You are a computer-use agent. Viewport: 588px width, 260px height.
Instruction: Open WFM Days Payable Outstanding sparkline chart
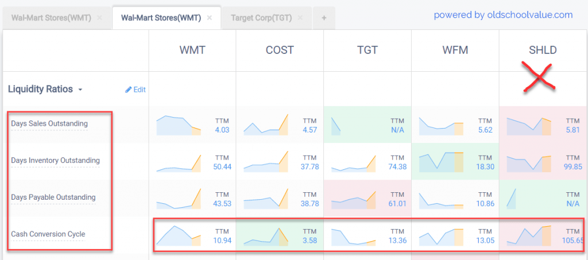pos(442,201)
